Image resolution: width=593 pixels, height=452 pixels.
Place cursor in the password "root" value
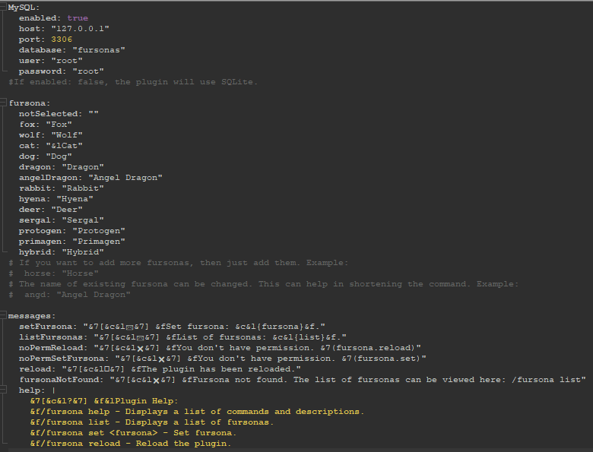88,71
